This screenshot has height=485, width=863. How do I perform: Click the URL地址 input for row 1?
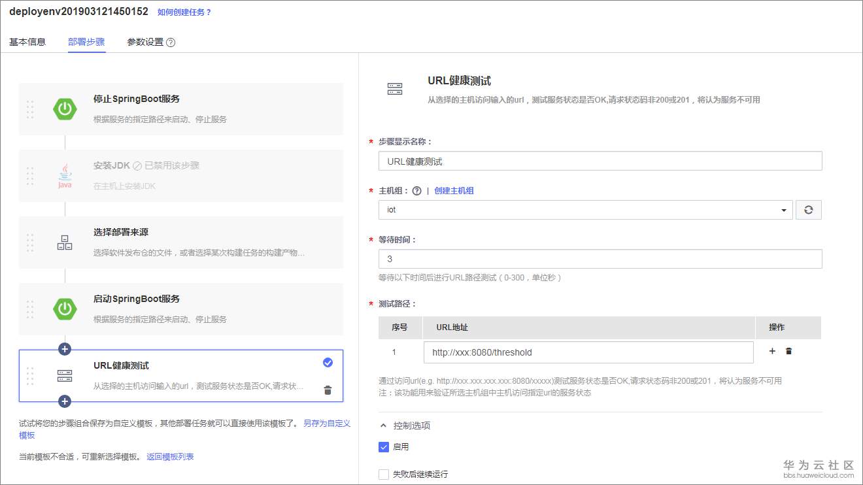(588, 352)
